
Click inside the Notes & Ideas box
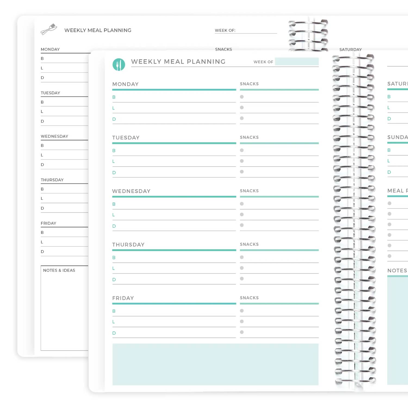coord(64,310)
